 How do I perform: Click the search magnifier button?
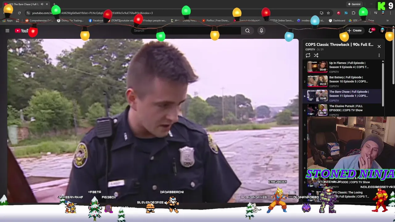(x=247, y=31)
